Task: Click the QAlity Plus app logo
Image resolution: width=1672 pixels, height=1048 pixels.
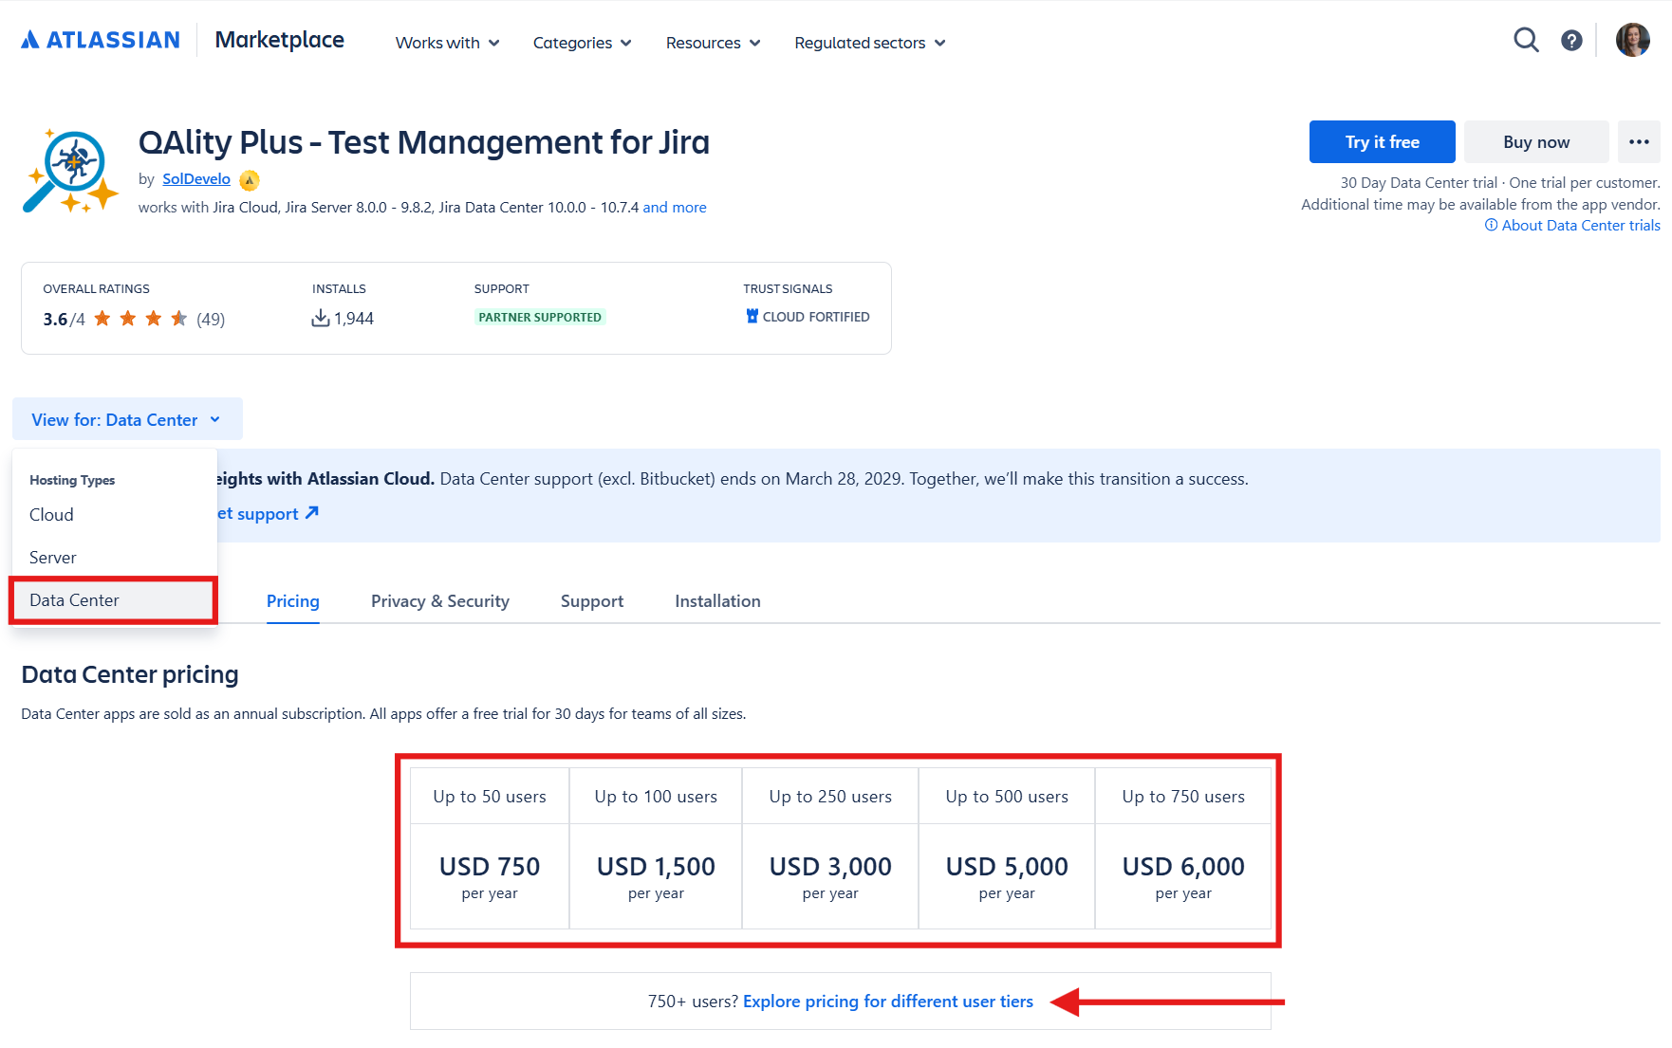Action: [70, 171]
